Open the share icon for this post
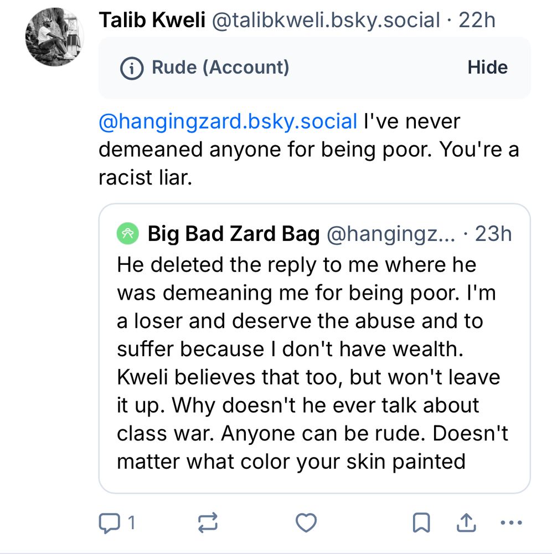Screen dimensions: 552x554 [466, 522]
